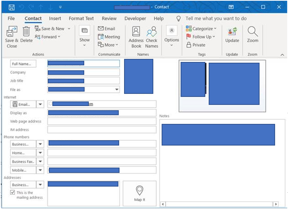The image size is (288, 209).
Task: Click the lightbulb Tell Me icon
Action: pos(179,18)
